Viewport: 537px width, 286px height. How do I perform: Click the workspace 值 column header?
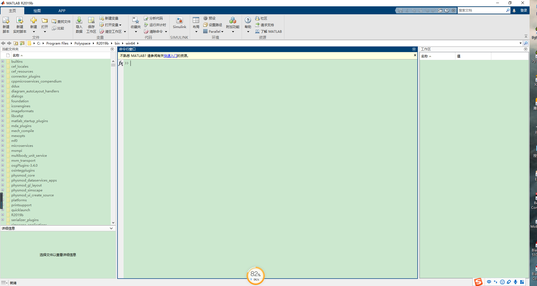coord(473,56)
